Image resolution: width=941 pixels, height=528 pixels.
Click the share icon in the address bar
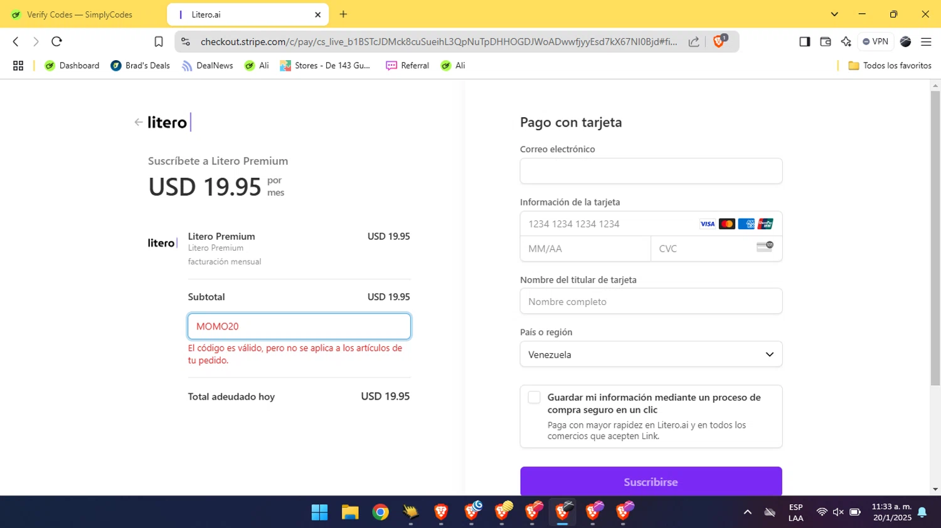coord(694,41)
